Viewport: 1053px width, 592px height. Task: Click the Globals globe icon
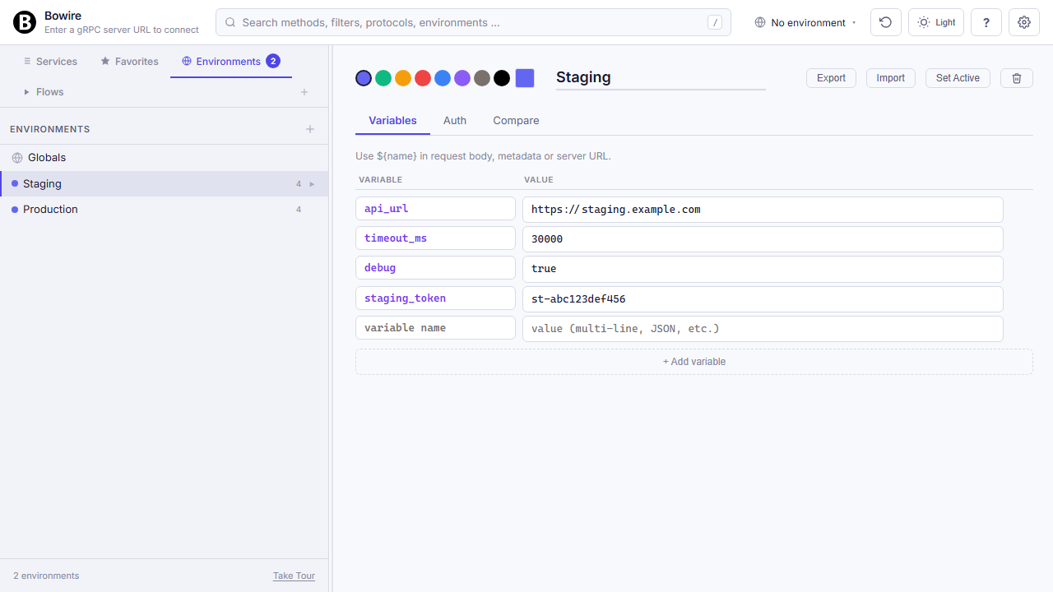pos(17,158)
